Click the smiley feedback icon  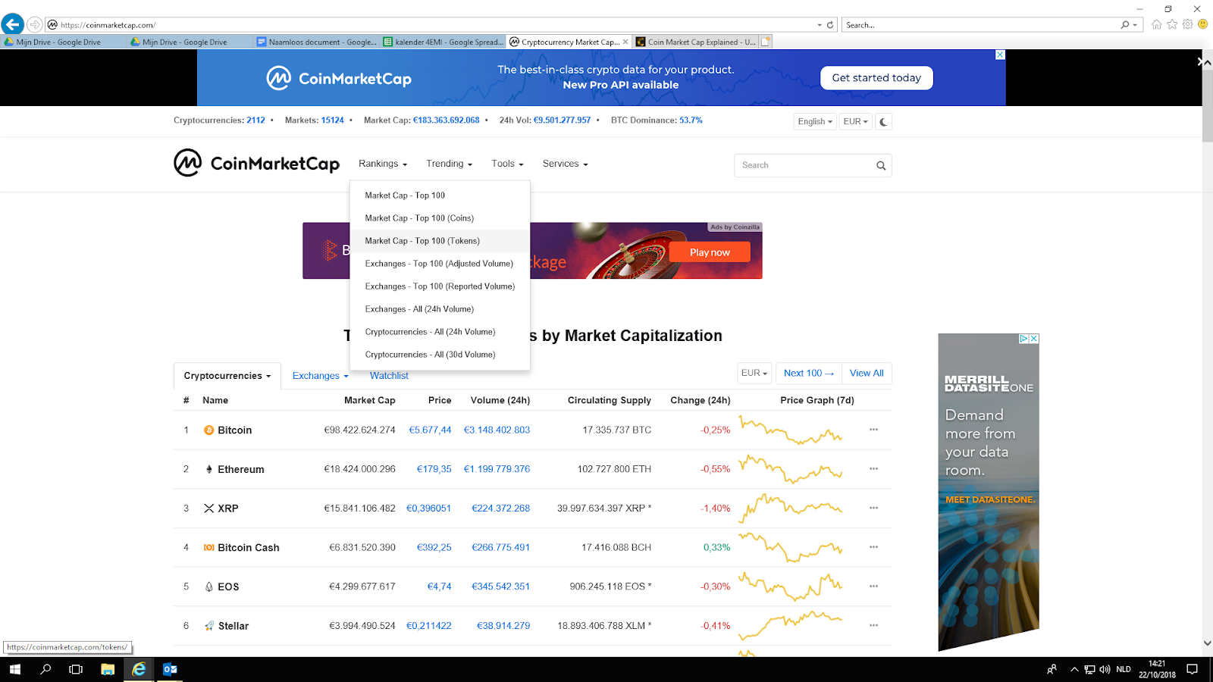(1202, 24)
